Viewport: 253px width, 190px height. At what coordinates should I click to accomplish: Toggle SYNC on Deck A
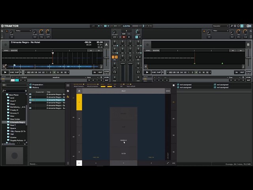tap(6, 51)
